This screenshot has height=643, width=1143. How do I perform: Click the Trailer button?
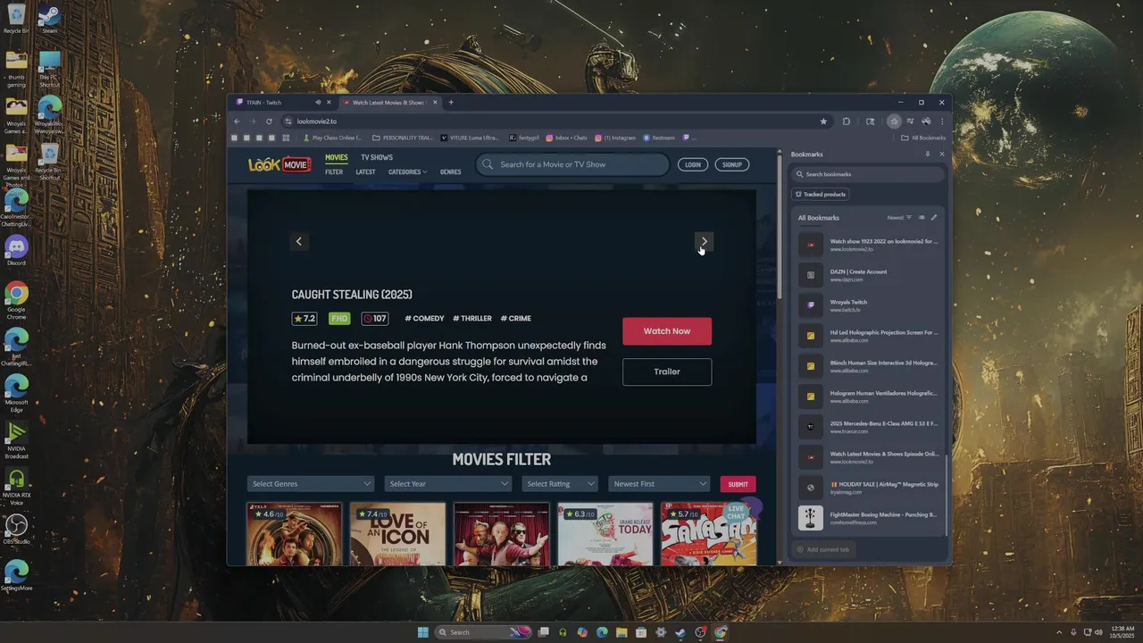coord(667,372)
